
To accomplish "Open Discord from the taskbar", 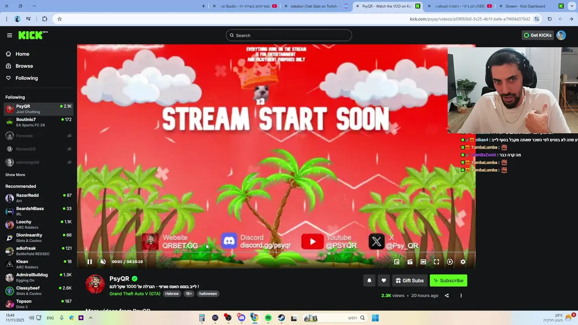I will point(242,318).
